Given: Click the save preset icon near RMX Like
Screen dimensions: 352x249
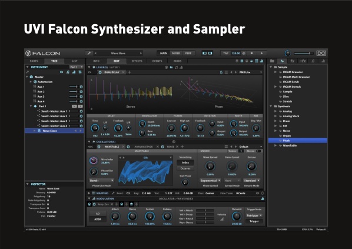Looking at the screenshot, I should tap(221, 72).
